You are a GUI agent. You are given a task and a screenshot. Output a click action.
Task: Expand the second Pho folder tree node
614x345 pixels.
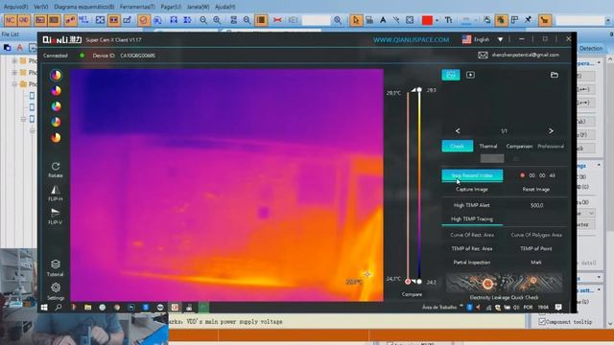[x=14, y=73]
